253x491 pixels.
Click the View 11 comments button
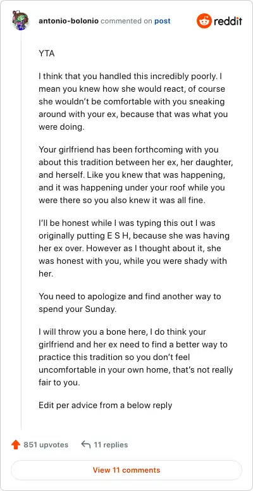tap(126, 470)
